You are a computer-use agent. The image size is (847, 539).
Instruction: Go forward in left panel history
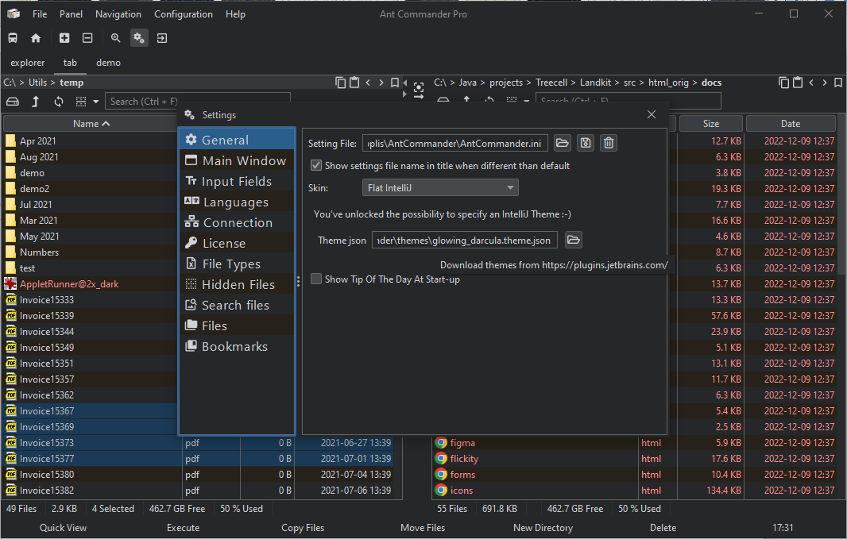tap(381, 83)
